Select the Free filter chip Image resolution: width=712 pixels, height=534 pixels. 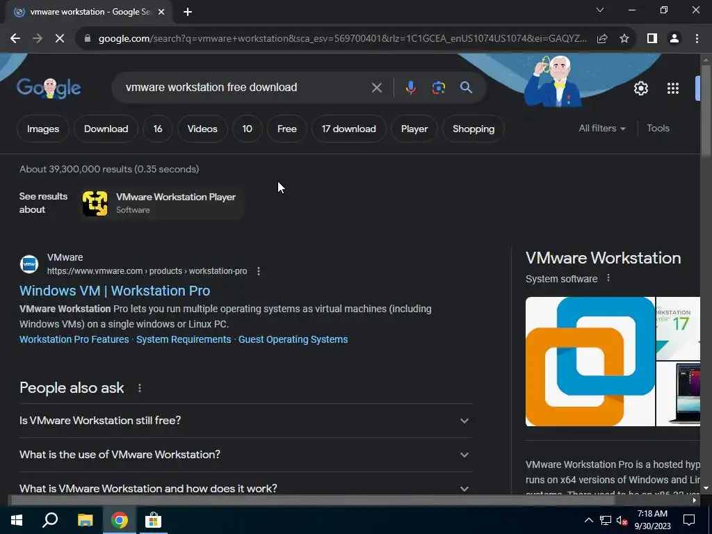pyautogui.click(x=287, y=129)
